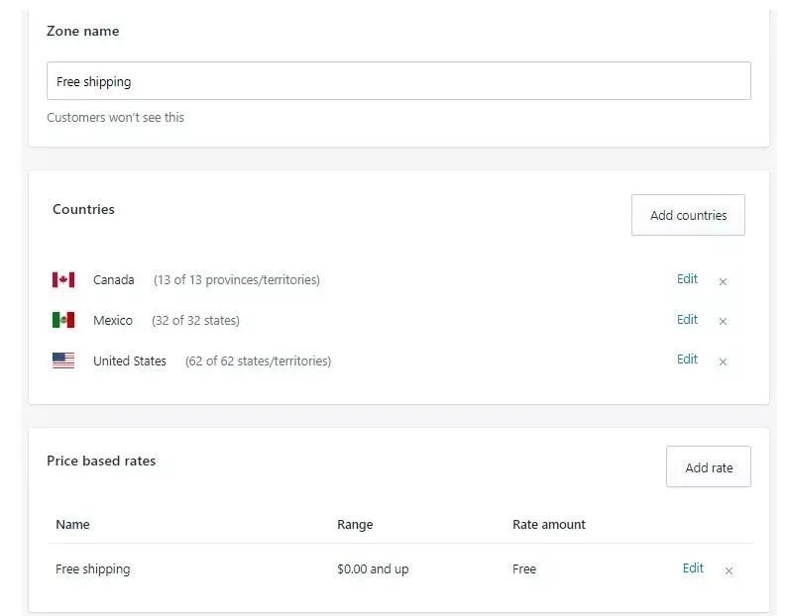Click the Free shipping rate name in table
This screenshot has height=616, width=786.
click(92, 569)
